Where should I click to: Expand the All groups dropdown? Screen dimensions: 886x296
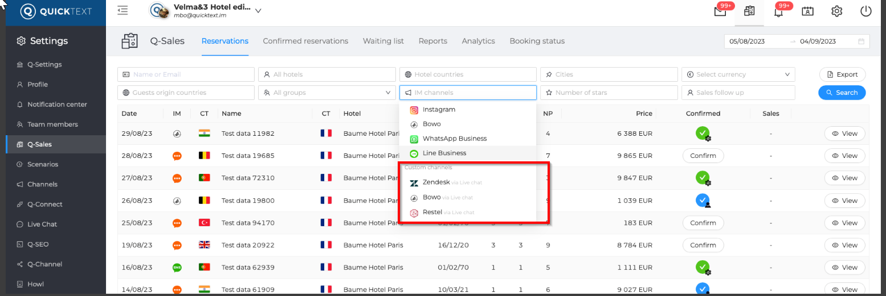click(x=326, y=93)
